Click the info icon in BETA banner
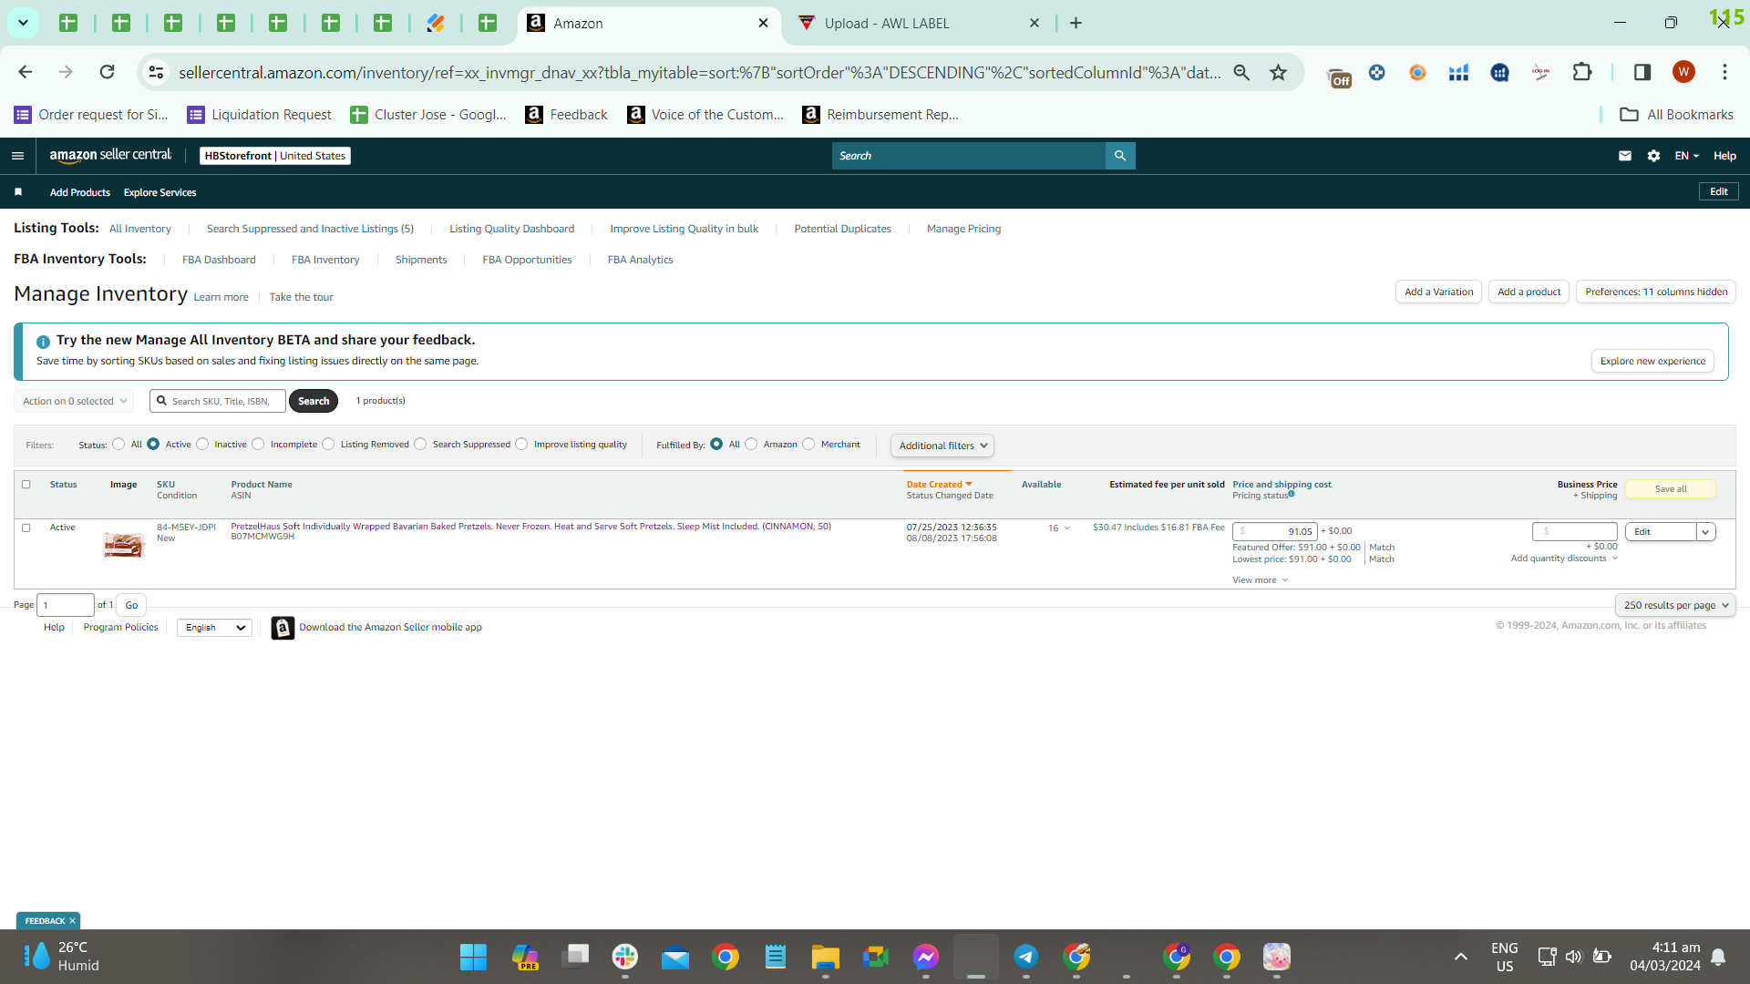This screenshot has height=984, width=1750. pyautogui.click(x=43, y=342)
